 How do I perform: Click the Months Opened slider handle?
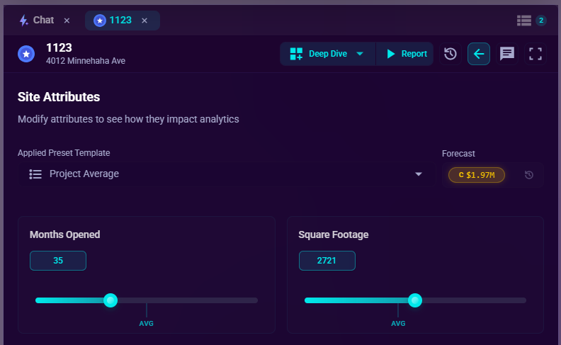(x=110, y=300)
